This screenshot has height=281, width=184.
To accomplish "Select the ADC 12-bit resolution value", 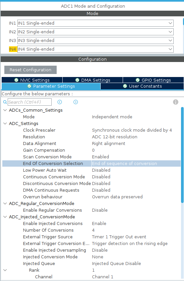I will [x=114, y=137].
